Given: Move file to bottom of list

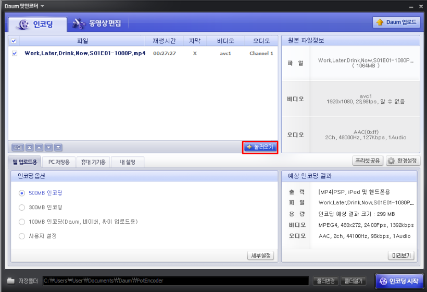Looking at the screenshot, I should (58, 148).
